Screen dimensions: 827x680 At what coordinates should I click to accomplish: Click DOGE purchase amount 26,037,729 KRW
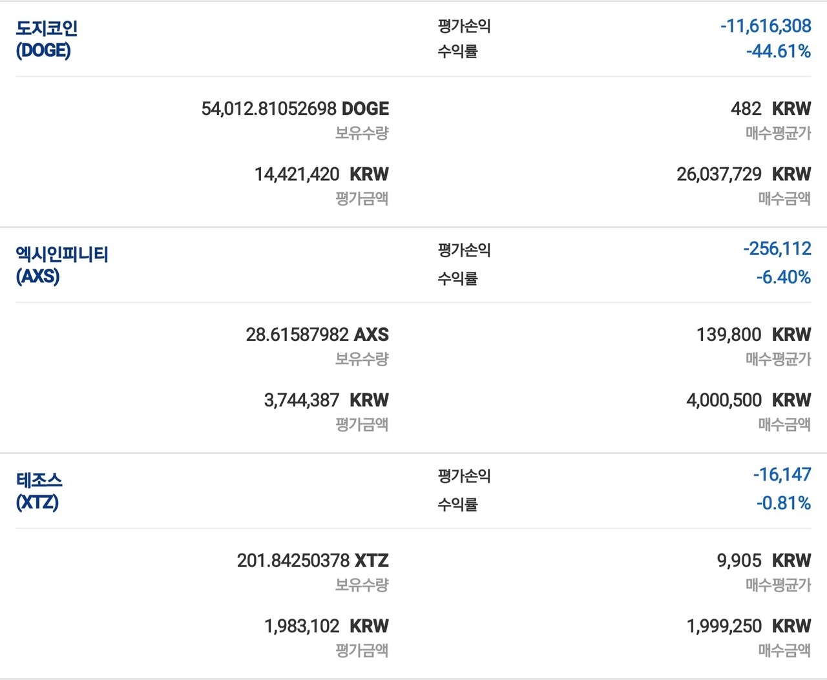(743, 174)
